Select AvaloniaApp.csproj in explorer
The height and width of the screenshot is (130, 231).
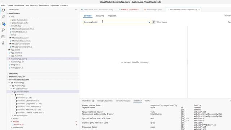(x=19, y=59)
